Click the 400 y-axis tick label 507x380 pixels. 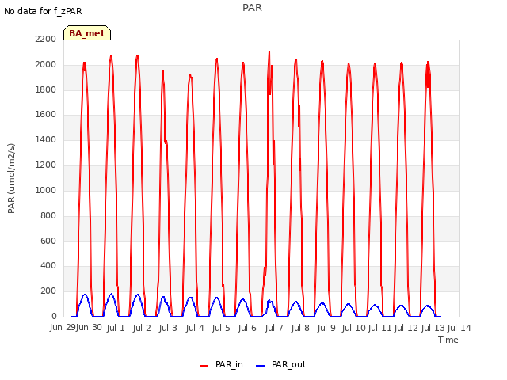[x=48, y=266]
